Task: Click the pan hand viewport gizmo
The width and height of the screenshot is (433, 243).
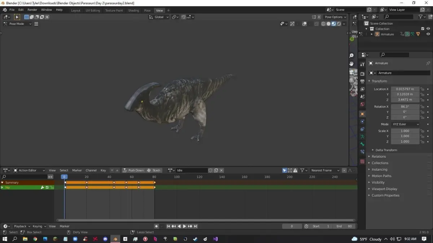Action: [351, 63]
